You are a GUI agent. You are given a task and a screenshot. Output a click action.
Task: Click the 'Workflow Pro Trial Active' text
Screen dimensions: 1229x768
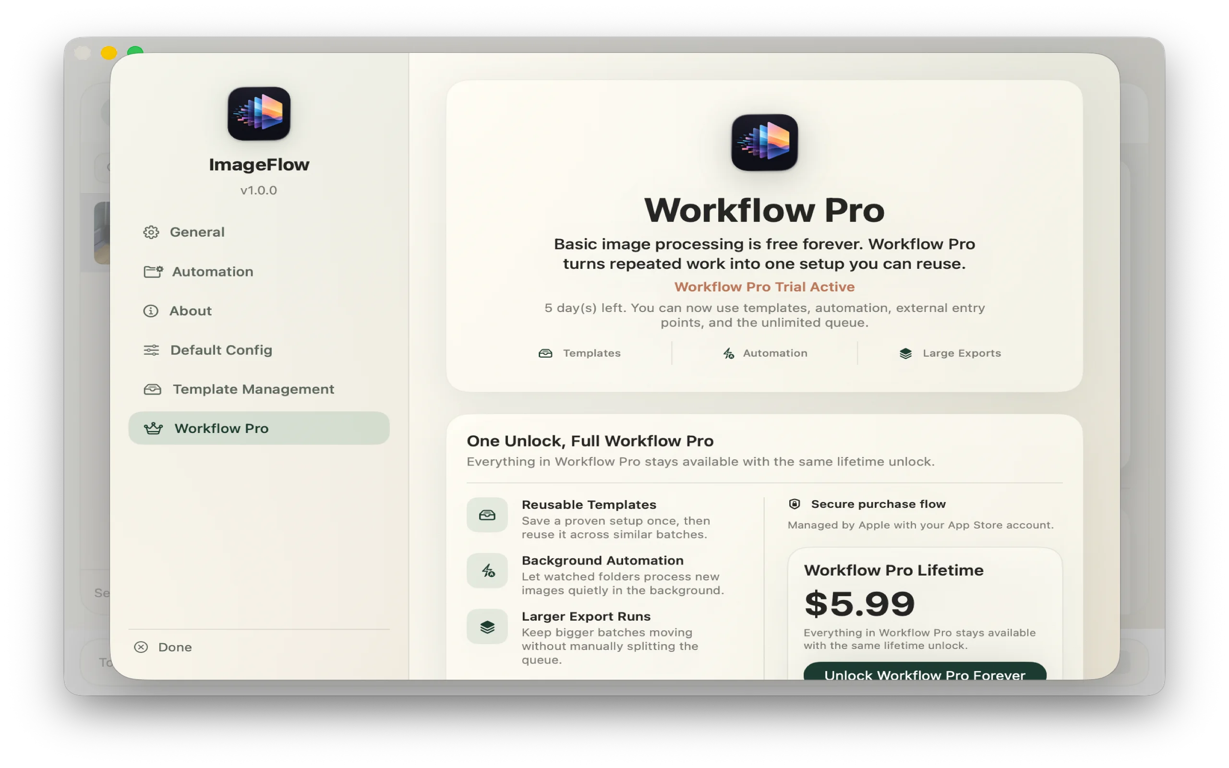click(764, 287)
